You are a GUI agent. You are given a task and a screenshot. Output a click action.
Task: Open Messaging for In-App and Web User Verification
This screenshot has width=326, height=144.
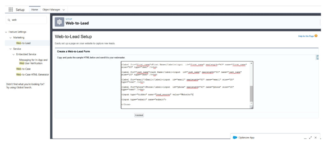(x=33, y=62)
